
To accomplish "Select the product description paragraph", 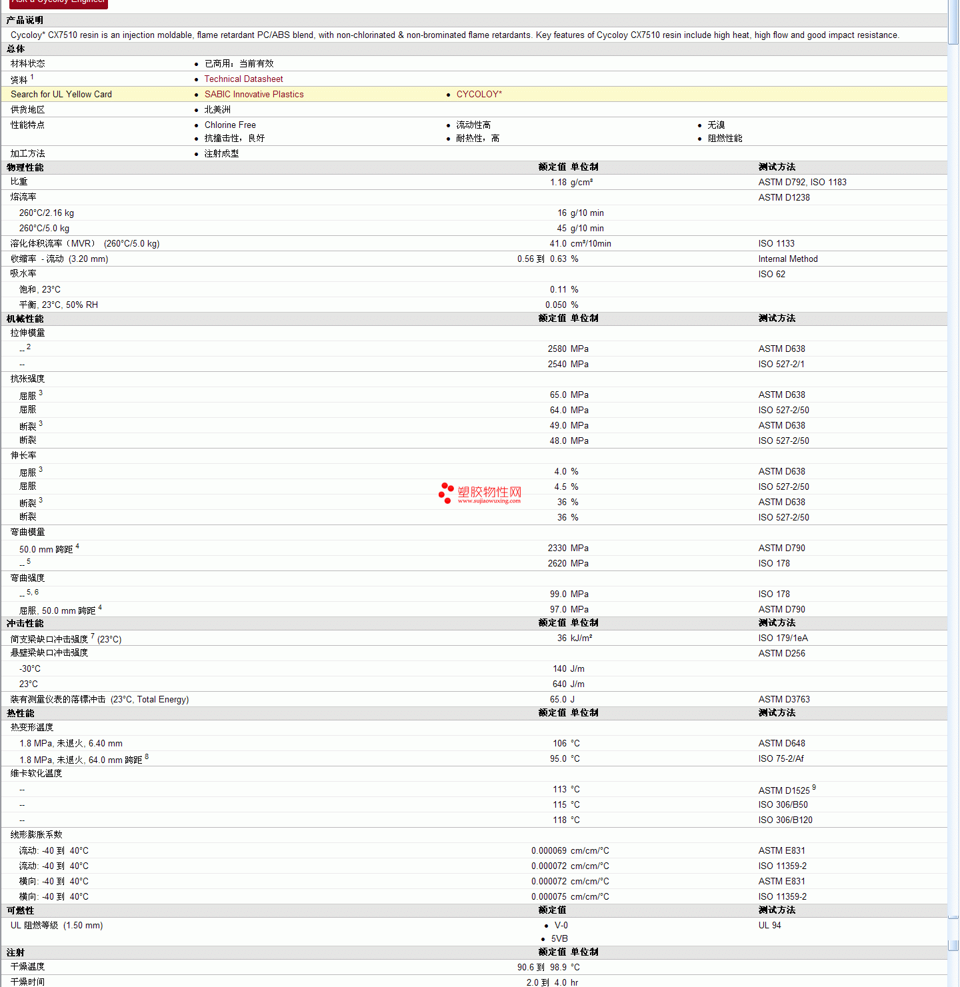I will 455,35.
